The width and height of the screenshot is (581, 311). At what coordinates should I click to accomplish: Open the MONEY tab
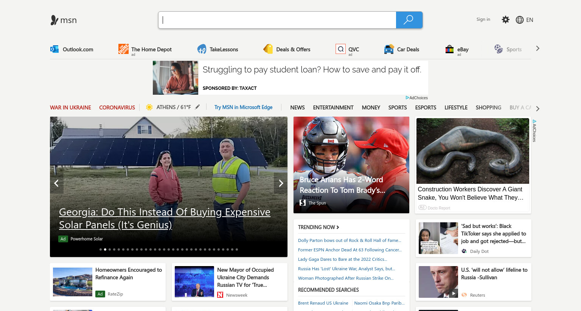(371, 108)
